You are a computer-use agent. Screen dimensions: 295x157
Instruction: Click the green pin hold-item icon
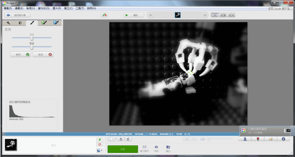(x=100, y=140)
